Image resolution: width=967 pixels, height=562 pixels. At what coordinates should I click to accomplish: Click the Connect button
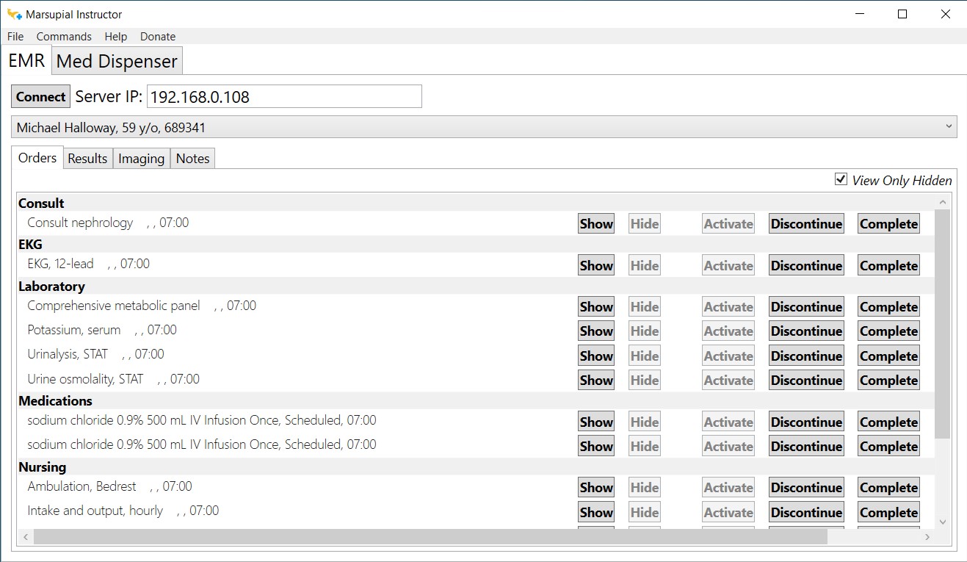[41, 96]
